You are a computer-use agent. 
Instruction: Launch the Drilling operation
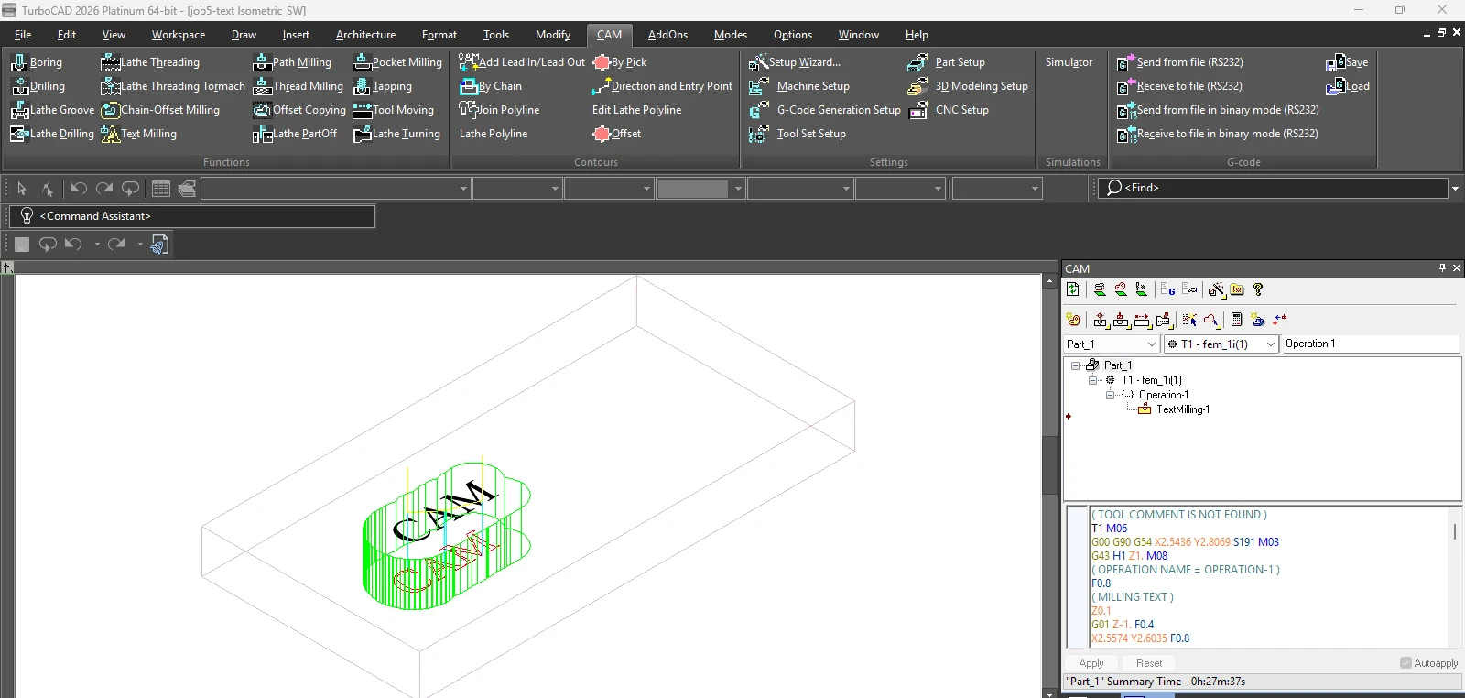[38, 86]
